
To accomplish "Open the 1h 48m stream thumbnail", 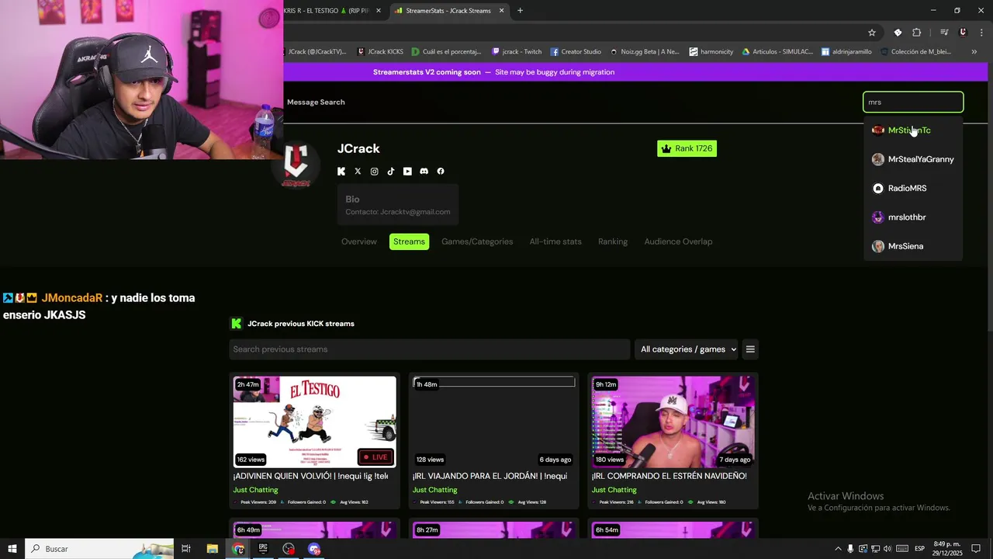I will point(494,422).
